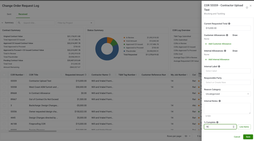Sort by COR Number column header
Viewport: 254px width, 141px height.
coord(17,74)
